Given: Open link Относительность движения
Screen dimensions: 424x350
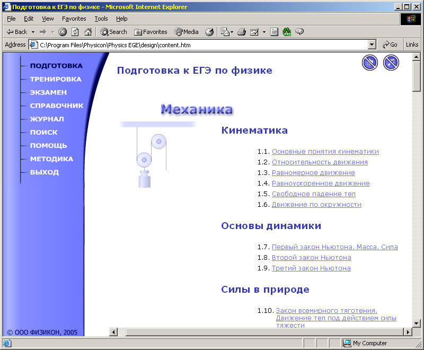Looking at the screenshot, I should click(x=320, y=162).
